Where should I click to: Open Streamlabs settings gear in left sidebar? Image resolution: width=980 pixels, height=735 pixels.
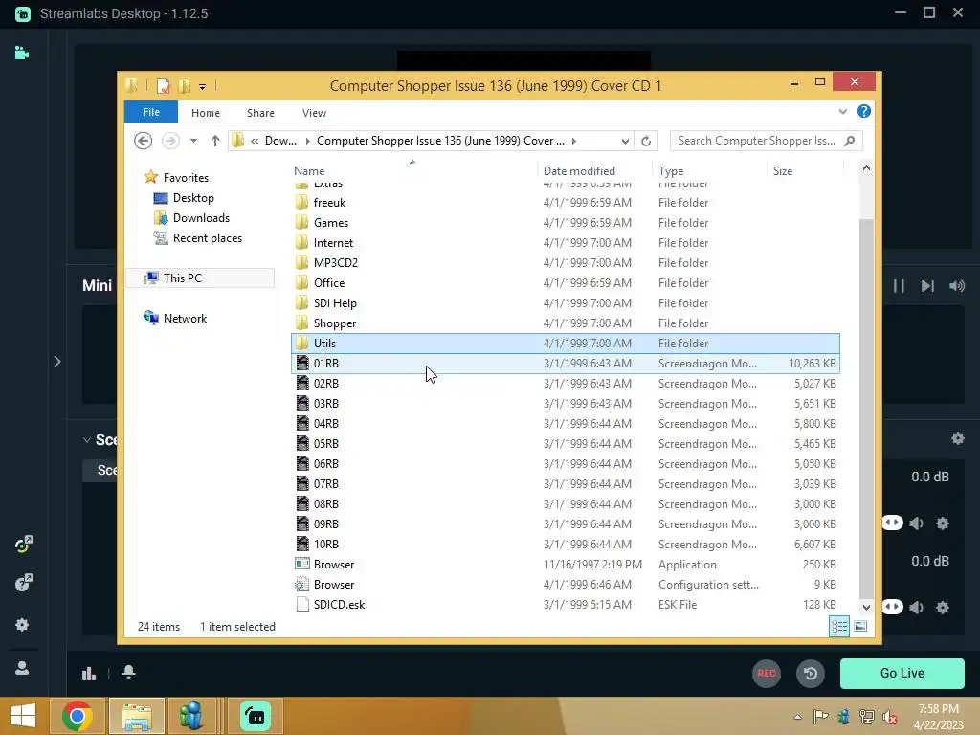coord(22,624)
